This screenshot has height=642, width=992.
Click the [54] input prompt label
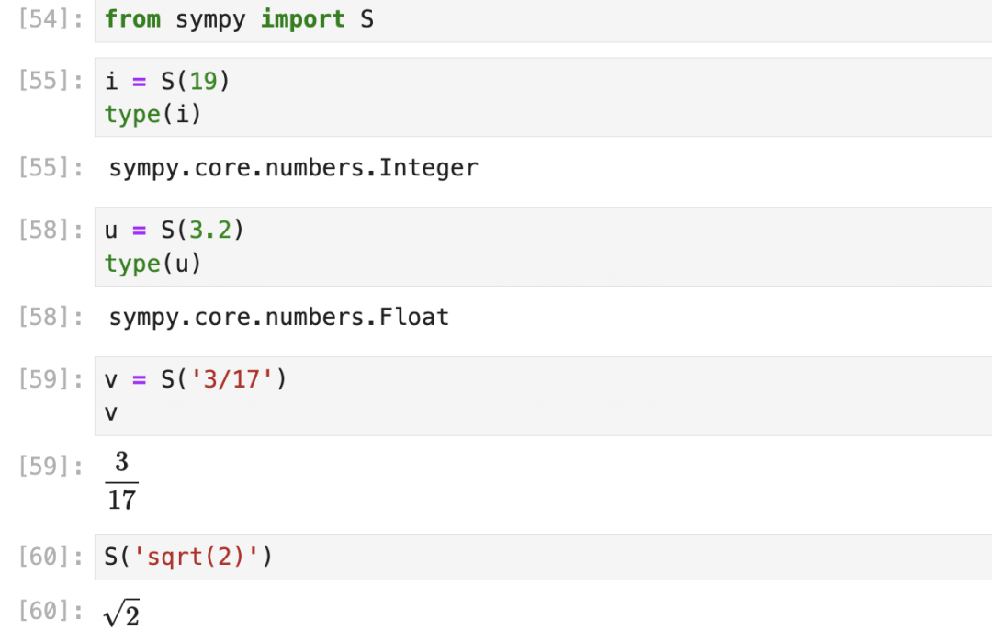44,19
